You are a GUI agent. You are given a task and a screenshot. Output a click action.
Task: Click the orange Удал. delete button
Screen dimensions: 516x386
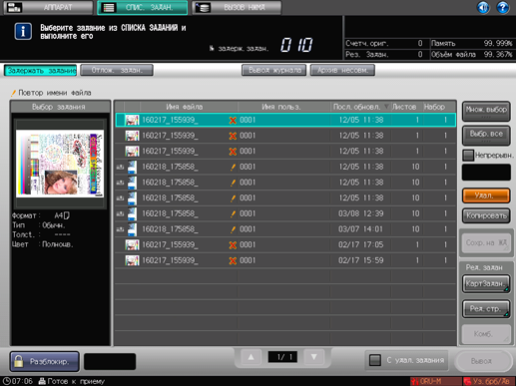point(486,195)
